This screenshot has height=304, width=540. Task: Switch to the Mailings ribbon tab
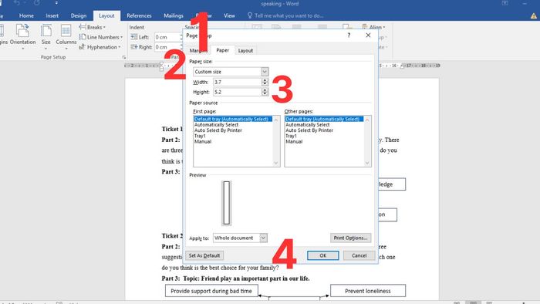[174, 15]
